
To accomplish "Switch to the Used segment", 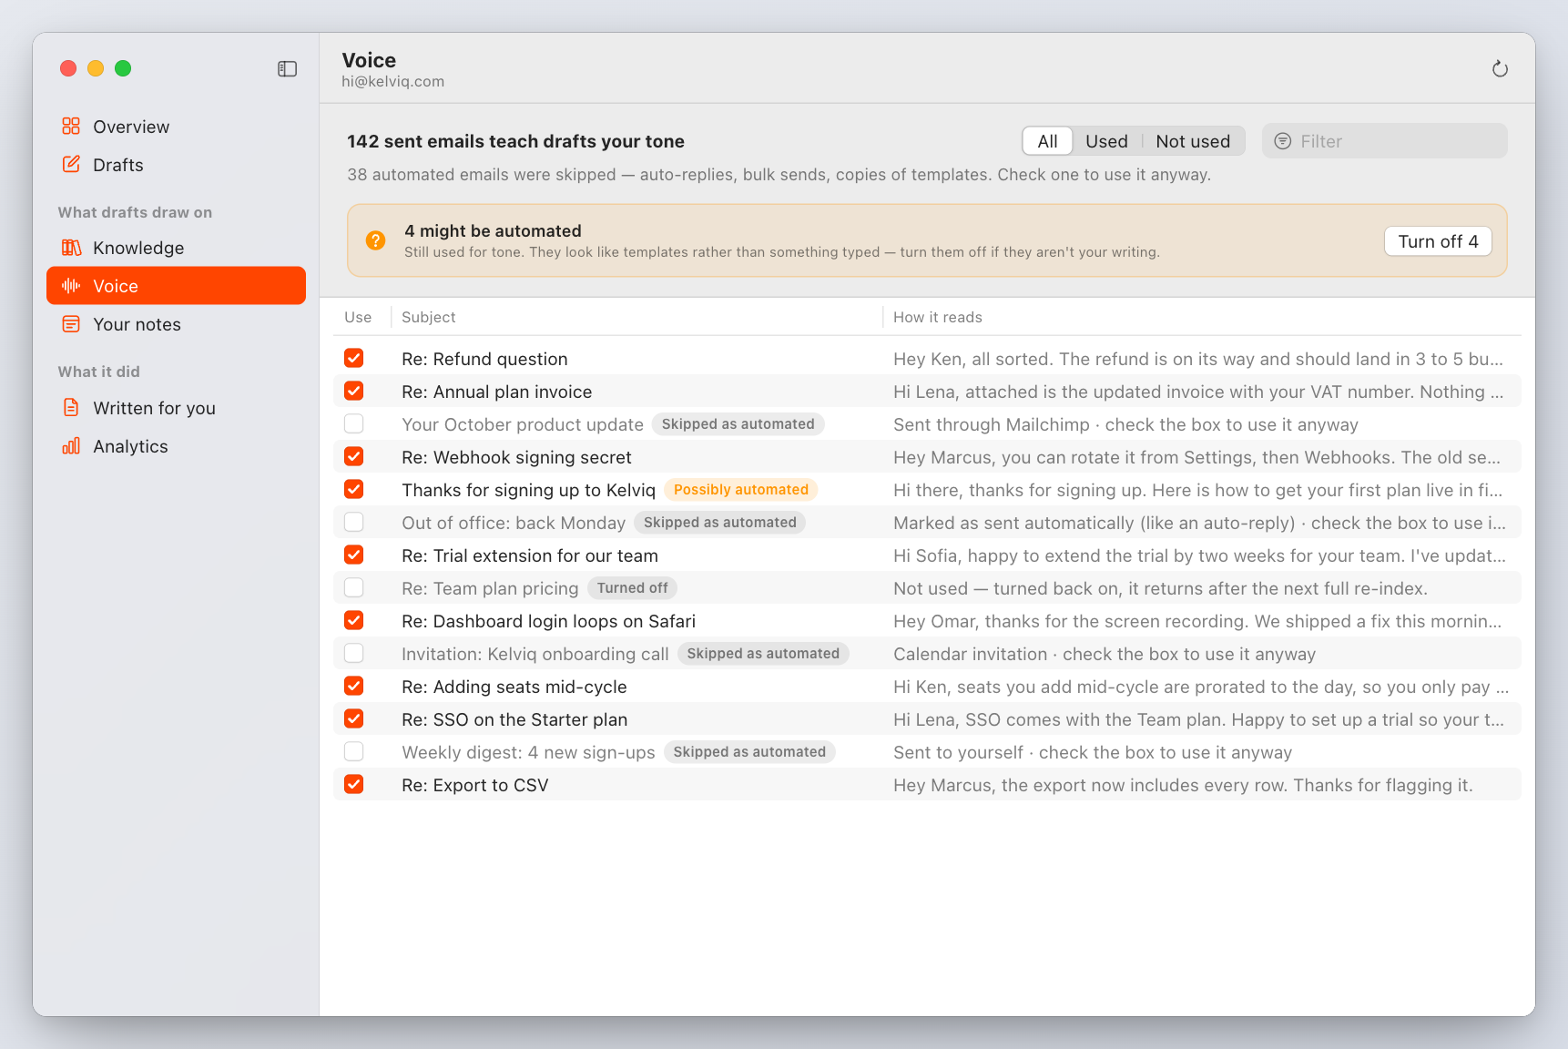I will click(x=1106, y=141).
